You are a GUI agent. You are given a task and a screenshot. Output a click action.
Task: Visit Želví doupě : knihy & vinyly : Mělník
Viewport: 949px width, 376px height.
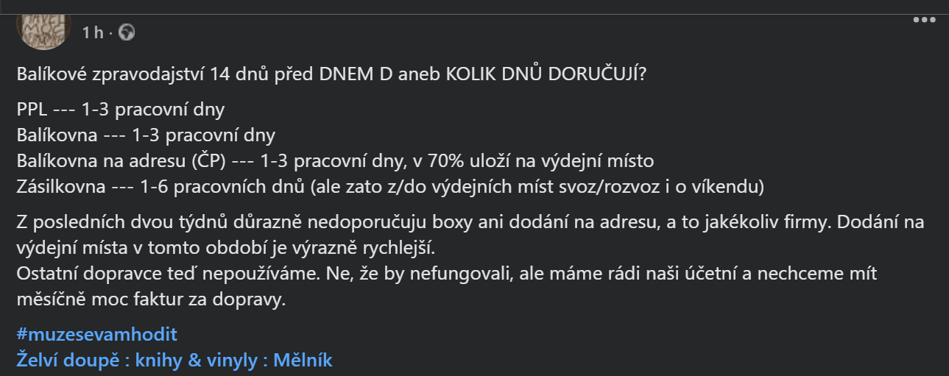[174, 361]
